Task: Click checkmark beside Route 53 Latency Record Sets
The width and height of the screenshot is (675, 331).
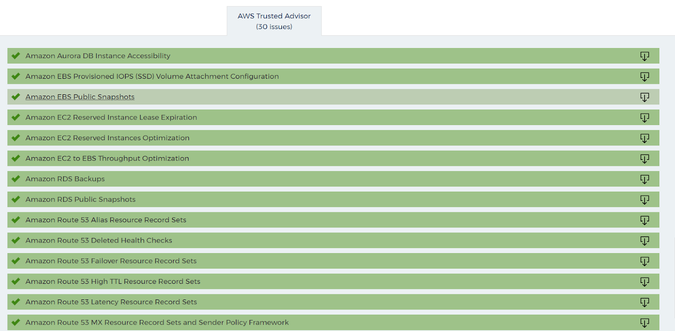Action: pos(16,302)
